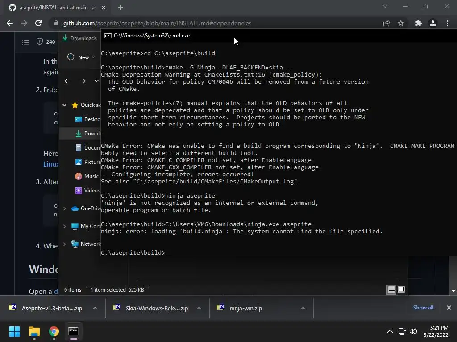Image resolution: width=457 pixels, height=342 pixels.
Task: Click File Explorer back arrow
Action: point(67,81)
